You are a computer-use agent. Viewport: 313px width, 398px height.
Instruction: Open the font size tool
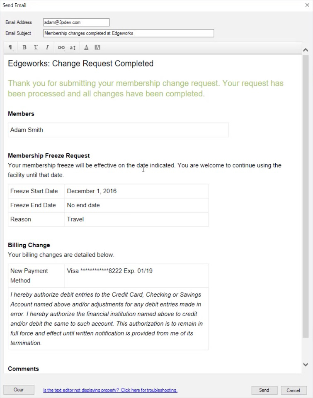click(x=73, y=47)
